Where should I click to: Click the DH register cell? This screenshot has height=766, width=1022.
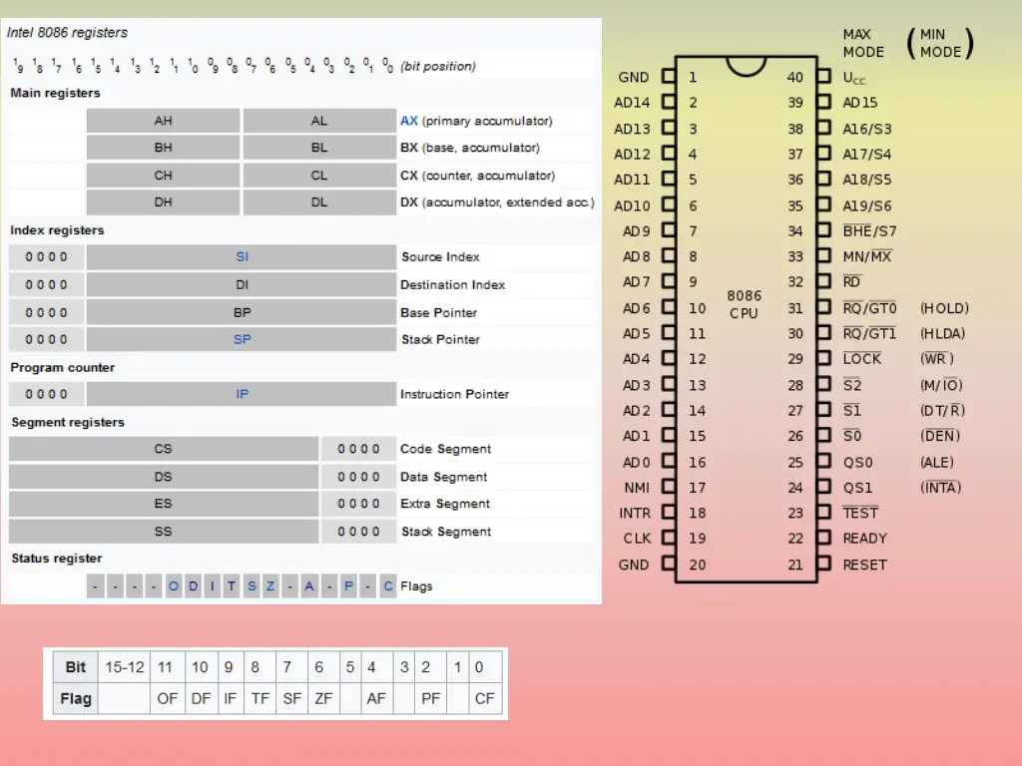click(163, 202)
